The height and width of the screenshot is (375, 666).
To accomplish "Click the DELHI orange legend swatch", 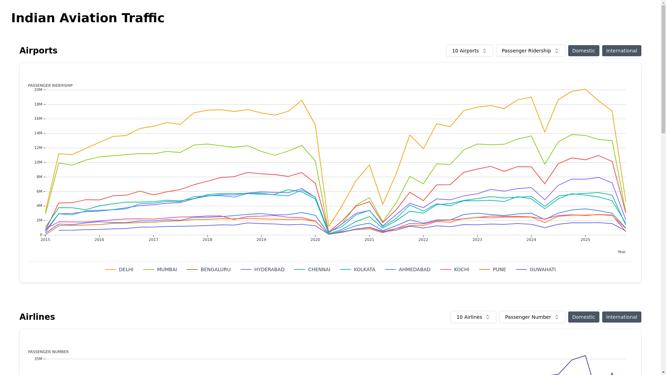I will click(x=111, y=269).
